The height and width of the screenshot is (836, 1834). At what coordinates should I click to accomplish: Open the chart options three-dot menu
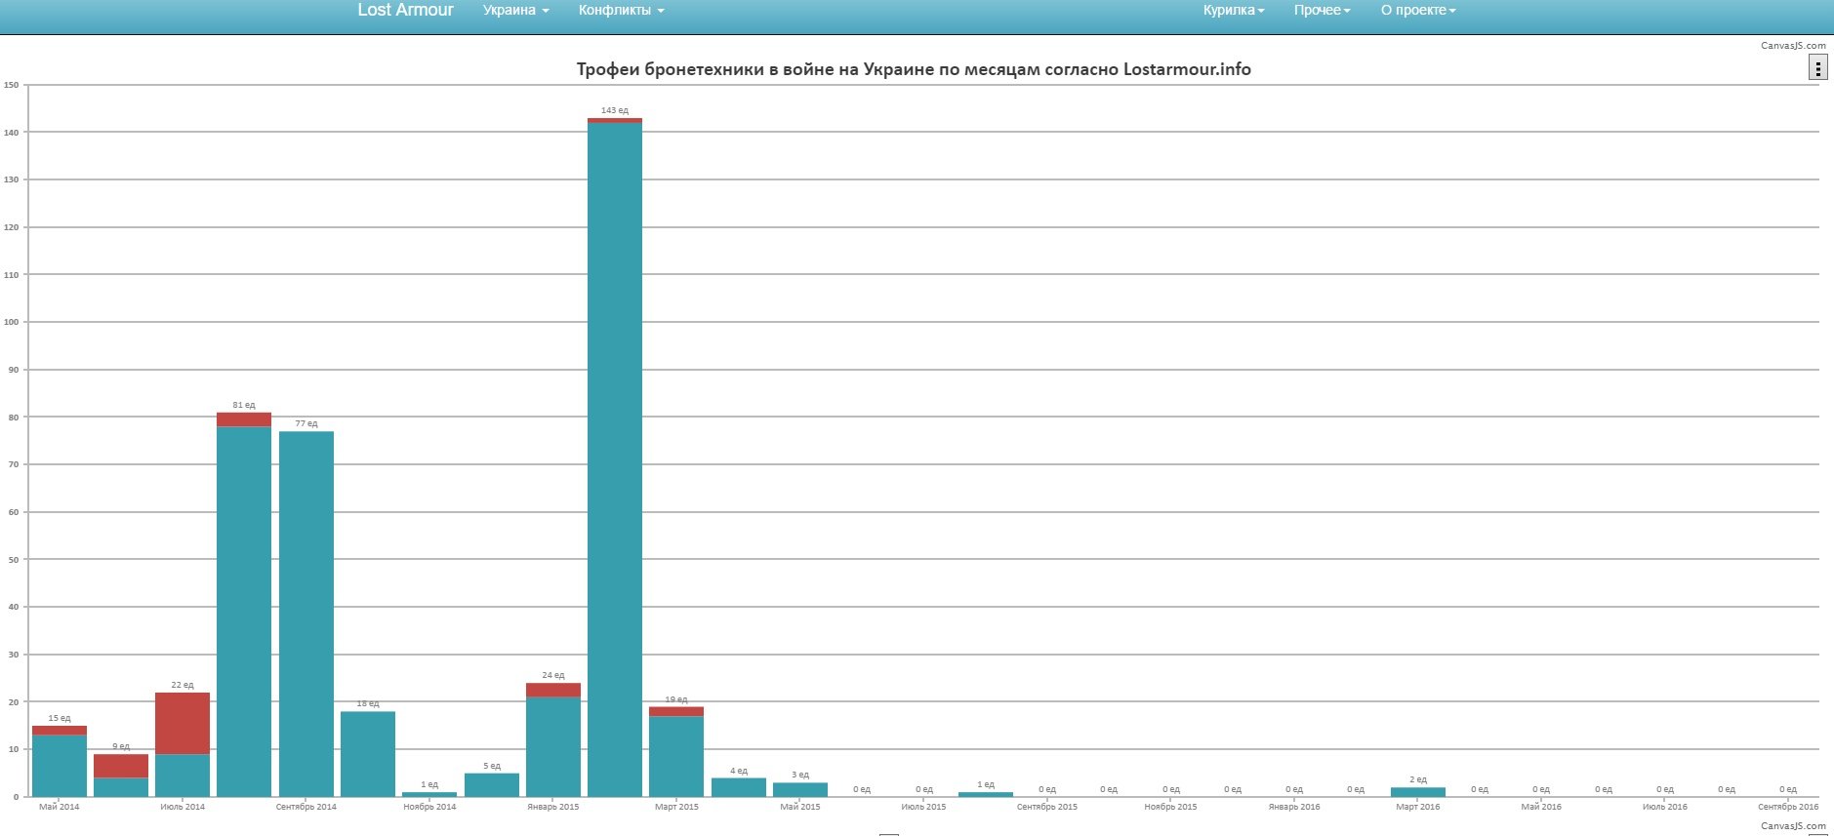point(1817,67)
